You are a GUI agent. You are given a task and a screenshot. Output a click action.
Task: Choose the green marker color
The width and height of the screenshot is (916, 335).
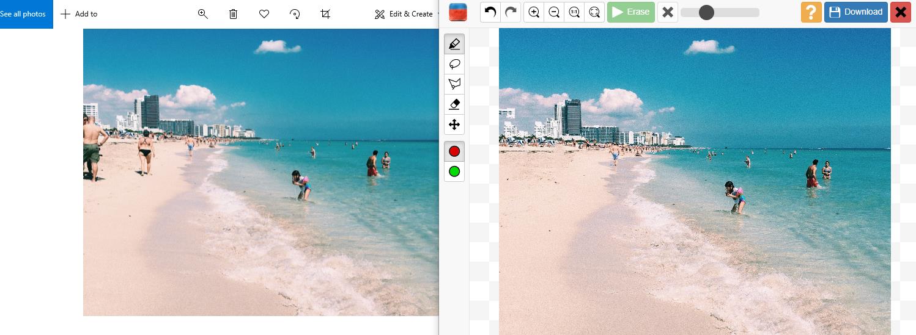[454, 171]
